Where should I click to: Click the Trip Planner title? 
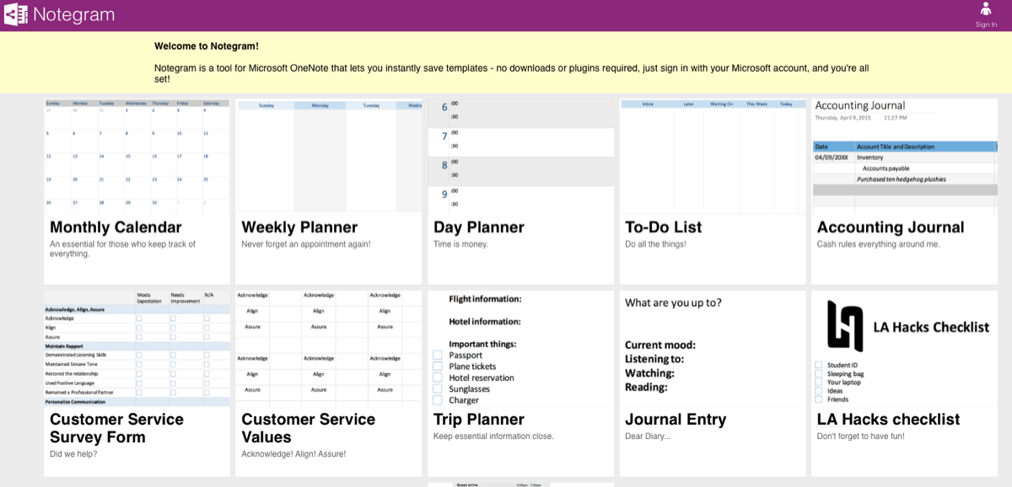[x=479, y=420]
